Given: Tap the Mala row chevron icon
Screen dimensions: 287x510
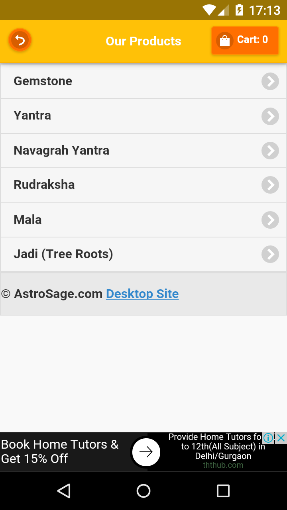Looking at the screenshot, I should (270, 220).
